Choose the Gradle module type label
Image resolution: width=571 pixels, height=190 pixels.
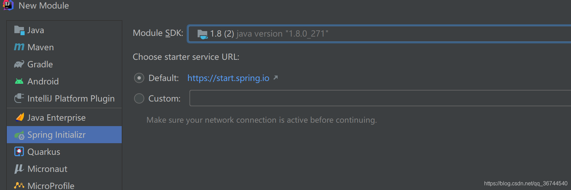[x=40, y=64]
